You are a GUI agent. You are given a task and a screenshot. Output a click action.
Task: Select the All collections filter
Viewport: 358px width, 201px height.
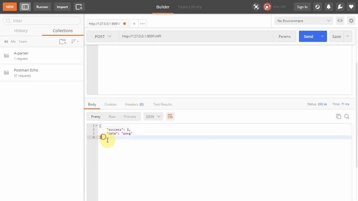click(x=6, y=41)
